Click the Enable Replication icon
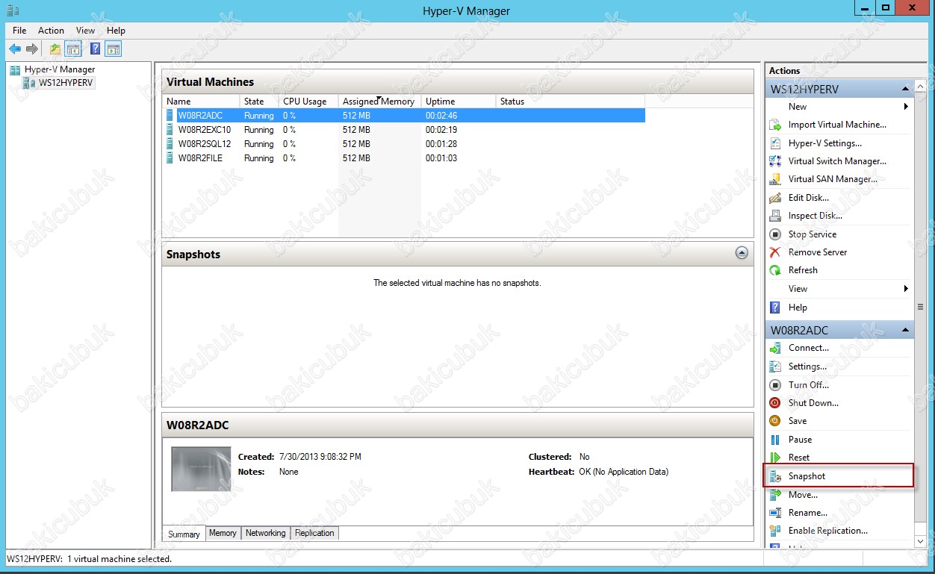 (775, 531)
